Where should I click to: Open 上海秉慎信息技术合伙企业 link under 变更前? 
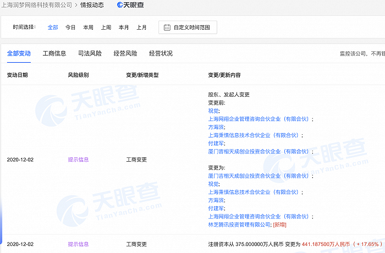coord(254,135)
